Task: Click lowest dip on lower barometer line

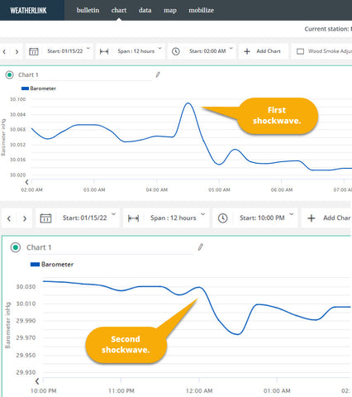Action: point(238,334)
